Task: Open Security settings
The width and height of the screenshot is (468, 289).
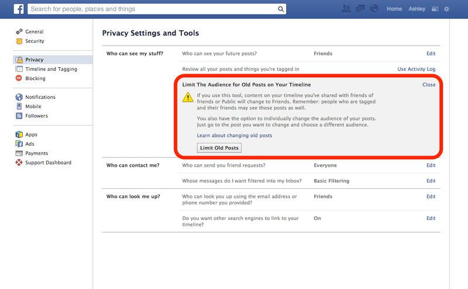Action: click(35, 41)
